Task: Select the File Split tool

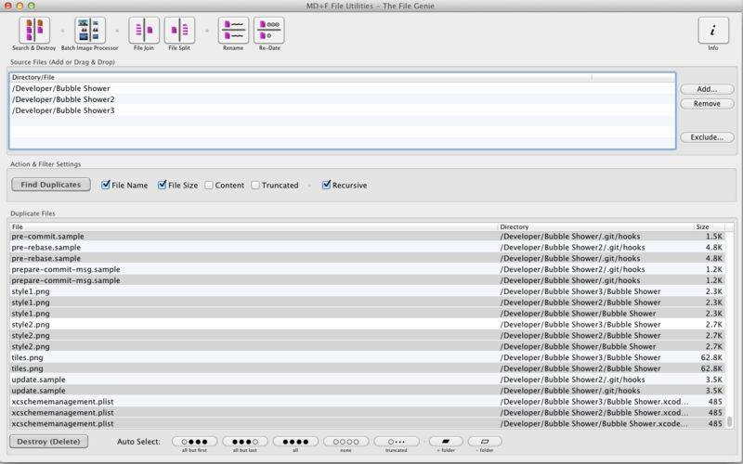Action: pos(179,31)
